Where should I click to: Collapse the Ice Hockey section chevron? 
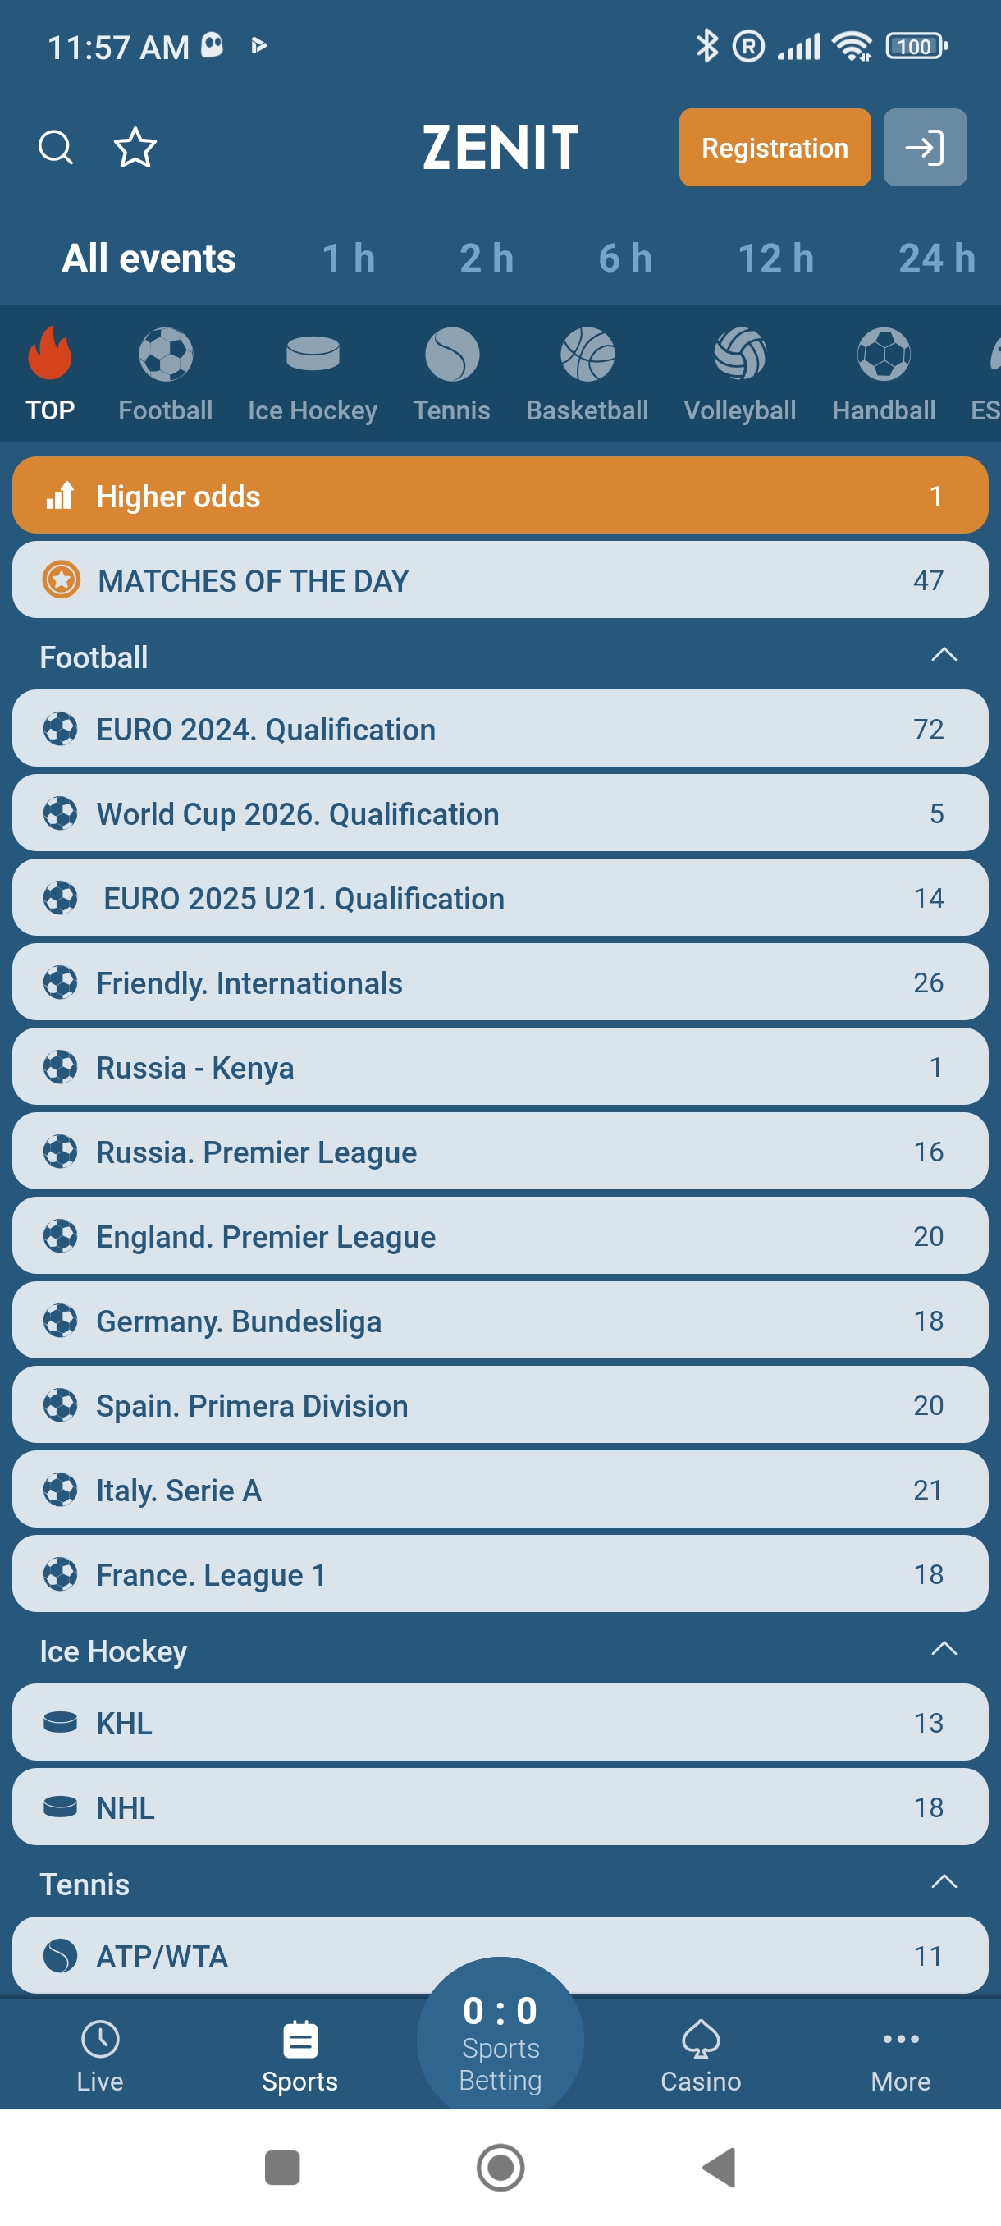pos(944,1649)
